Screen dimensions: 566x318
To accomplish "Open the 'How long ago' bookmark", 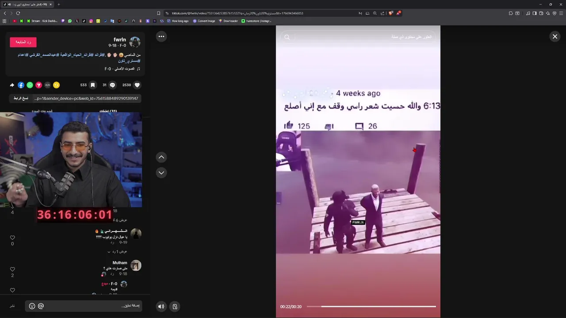I will coord(177,21).
